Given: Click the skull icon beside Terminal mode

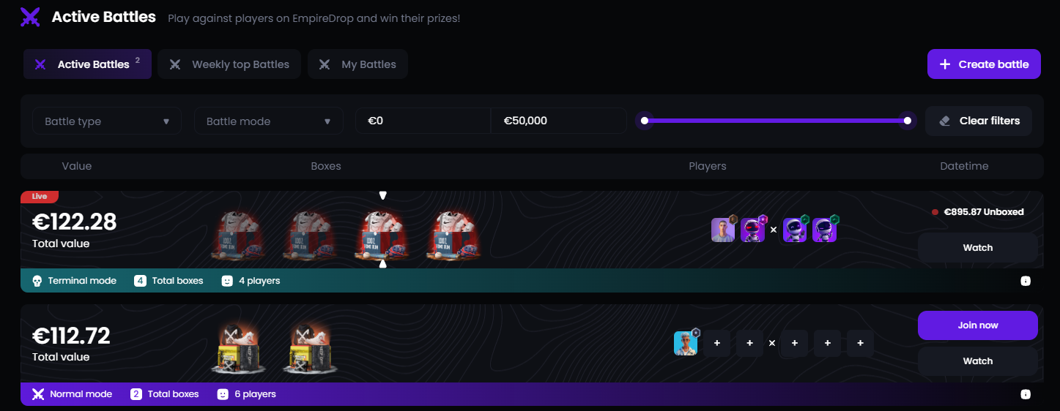Looking at the screenshot, I should coord(37,281).
